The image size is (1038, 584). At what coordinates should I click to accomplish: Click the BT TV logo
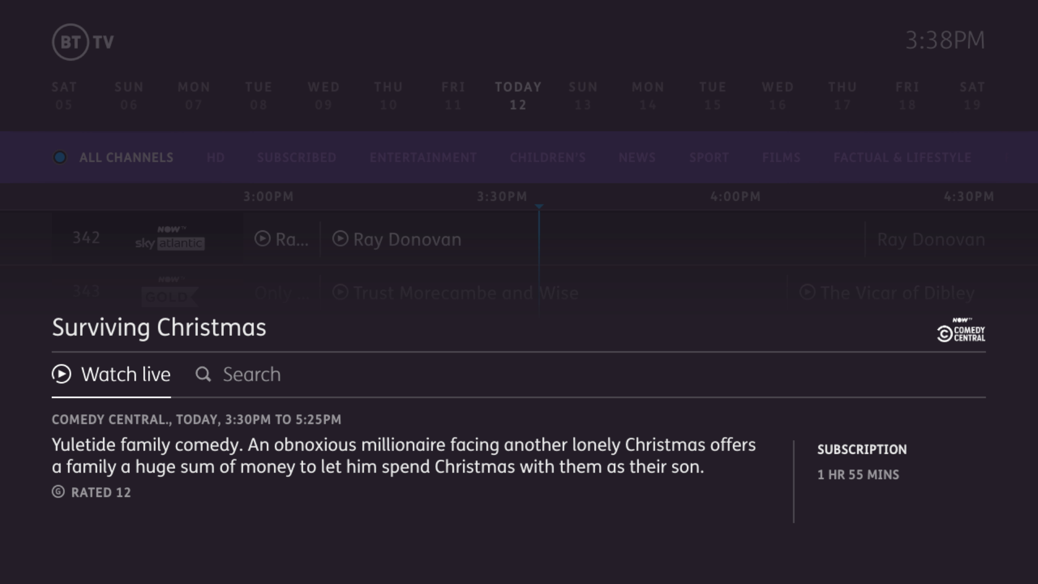83,42
